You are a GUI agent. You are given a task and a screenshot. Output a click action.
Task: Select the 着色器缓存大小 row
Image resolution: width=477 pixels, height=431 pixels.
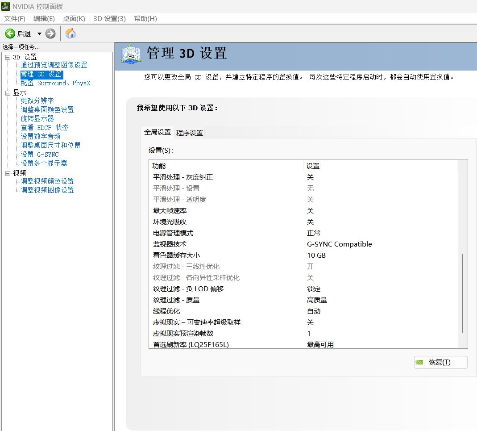[303, 255]
